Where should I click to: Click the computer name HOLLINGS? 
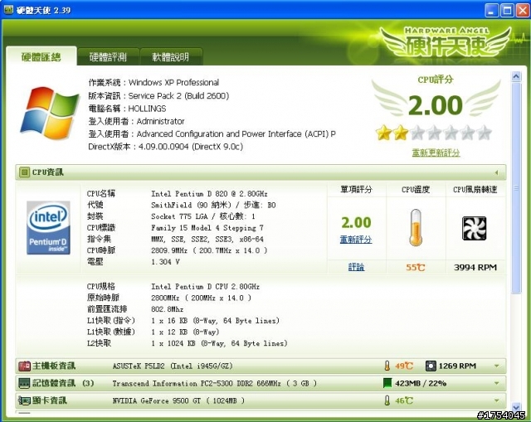coord(147,109)
